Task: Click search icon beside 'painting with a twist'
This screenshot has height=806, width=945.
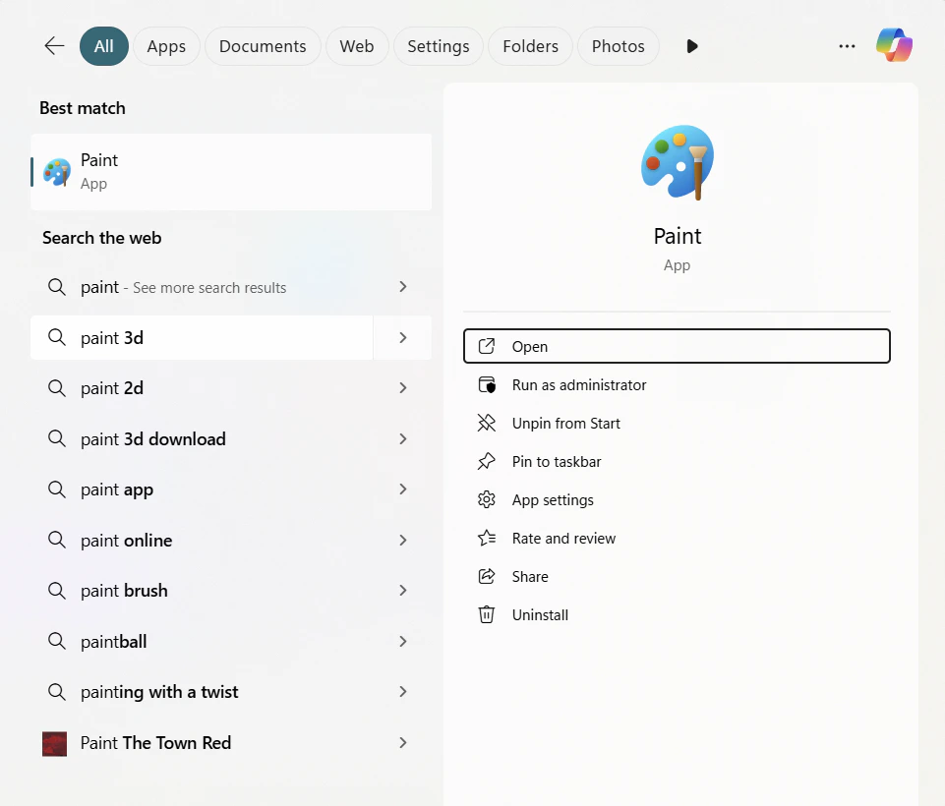Action: [57, 692]
